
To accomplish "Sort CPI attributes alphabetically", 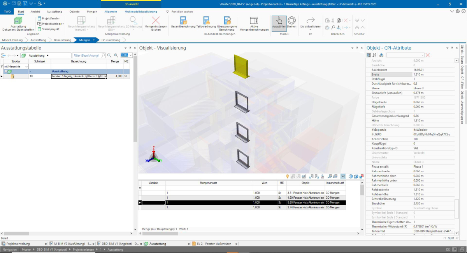I will click(375, 55).
